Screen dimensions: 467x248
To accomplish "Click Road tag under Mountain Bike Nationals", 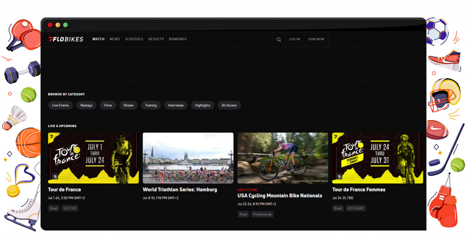I will pos(244,214).
